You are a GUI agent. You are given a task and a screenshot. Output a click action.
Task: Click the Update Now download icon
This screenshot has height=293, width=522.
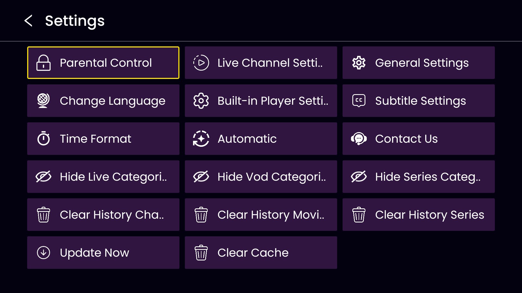click(x=43, y=253)
